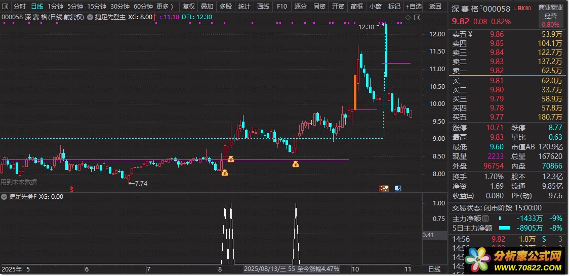This screenshot has height=276, width=570.
Task: Open the 日线 period selector at bottom right
Action: click(x=434, y=269)
